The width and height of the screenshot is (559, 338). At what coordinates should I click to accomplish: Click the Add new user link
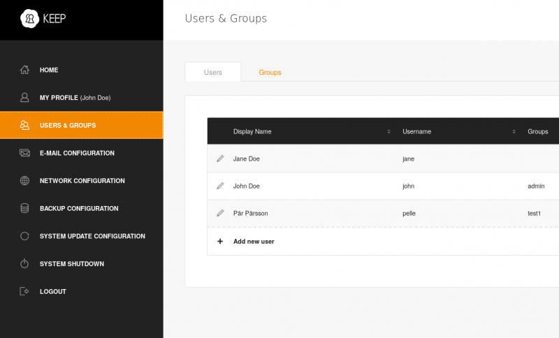(x=254, y=241)
